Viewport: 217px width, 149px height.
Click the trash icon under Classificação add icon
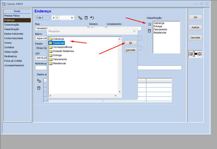coord(149,31)
